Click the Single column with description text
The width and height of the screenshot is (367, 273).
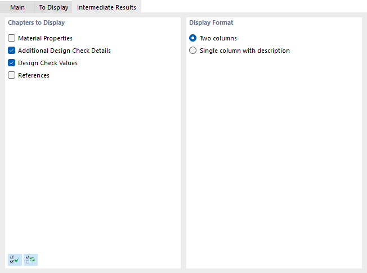[245, 51]
